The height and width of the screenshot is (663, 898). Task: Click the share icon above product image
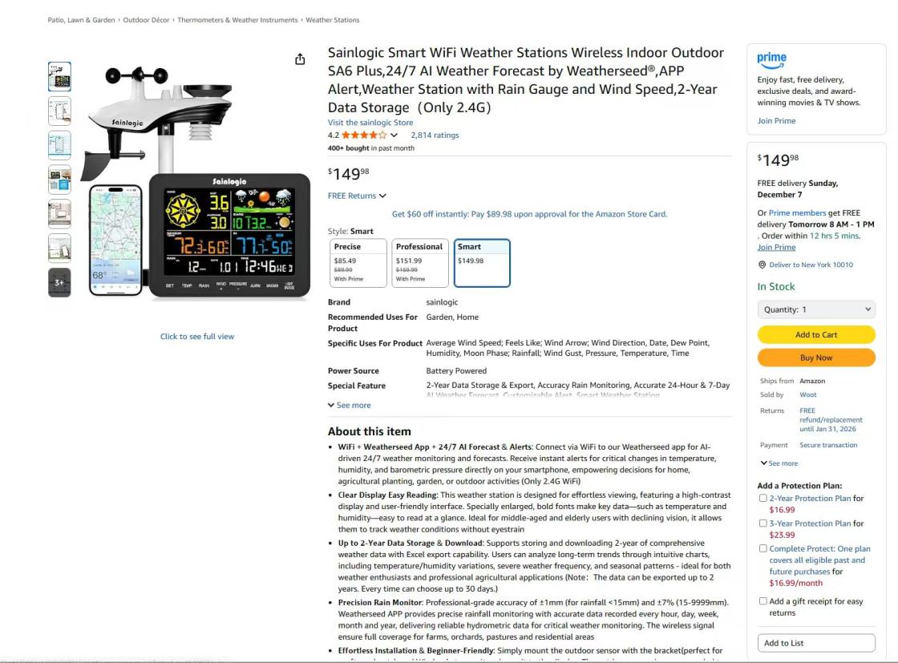pos(300,59)
